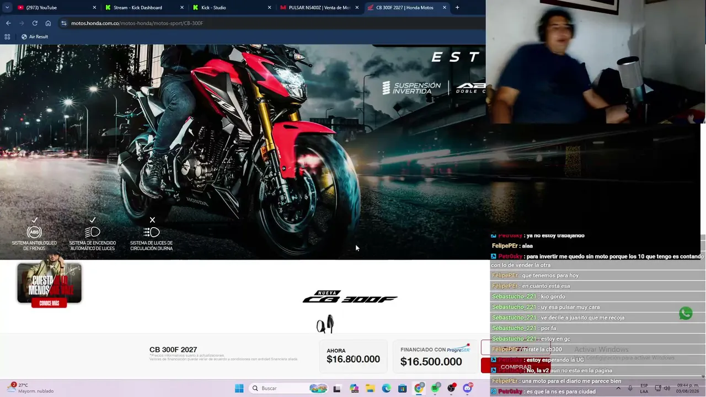Click the ABS anti-lock brake system icon
Image resolution: width=706 pixels, height=397 pixels.
click(34, 232)
